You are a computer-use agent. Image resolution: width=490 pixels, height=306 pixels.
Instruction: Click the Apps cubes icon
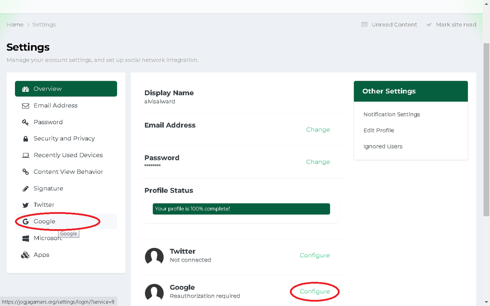(x=25, y=255)
